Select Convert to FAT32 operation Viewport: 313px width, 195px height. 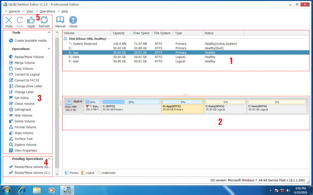click(x=24, y=80)
